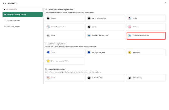Open Webhooks & Storages sidebar category

pos(13,26)
